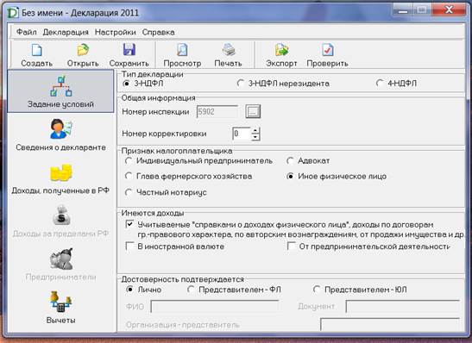This screenshot has height=343, width=472.
Task: Click the Номер корректировки value field
Action: click(242, 134)
